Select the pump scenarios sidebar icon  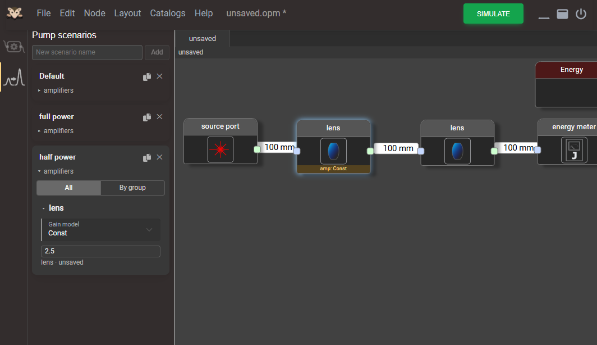pyautogui.click(x=14, y=77)
